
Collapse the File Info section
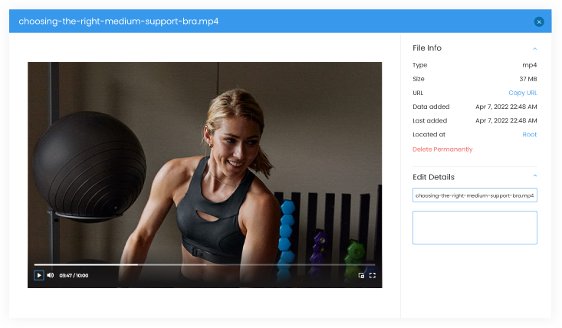click(534, 48)
